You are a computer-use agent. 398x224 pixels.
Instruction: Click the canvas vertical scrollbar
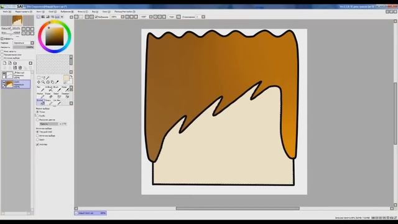[396, 114]
